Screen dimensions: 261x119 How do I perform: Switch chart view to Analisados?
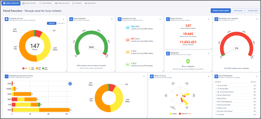61,23
